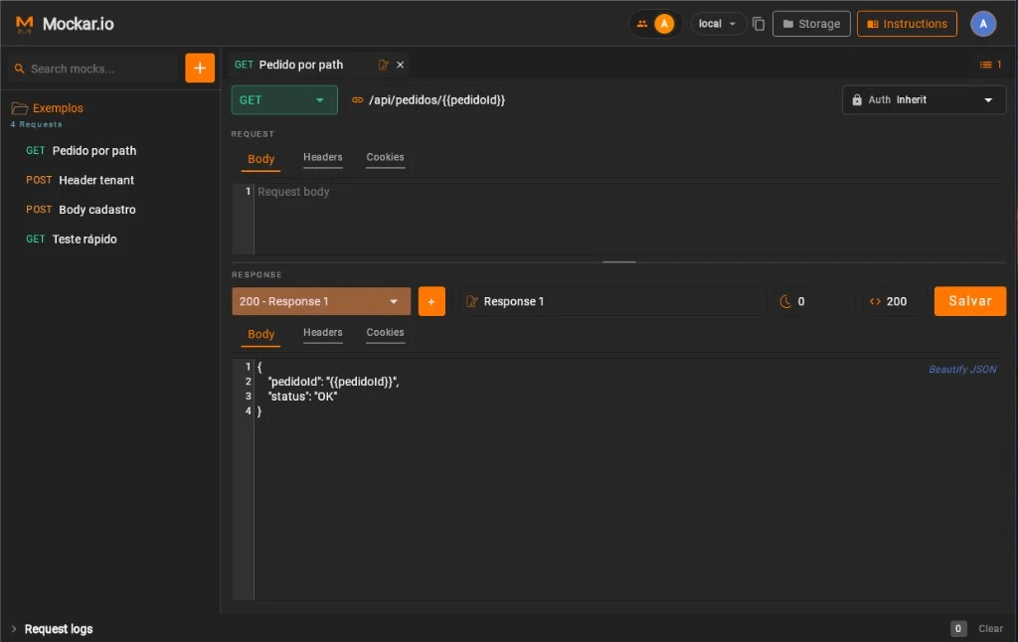The height and width of the screenshot is (642, 1018).
Task: Click the Clear logs button
Action: click(991, 629)
